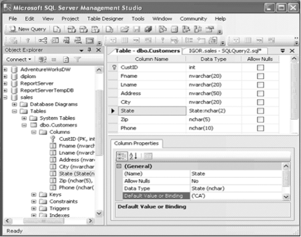Click the Stop icon in Object Explorer toolbar
Viewport: 301px width, 237px height.
[x=54, y=60]
